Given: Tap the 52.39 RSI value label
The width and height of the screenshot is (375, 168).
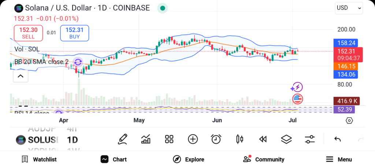Looking at the screenshot, I should tap(344, 109).
